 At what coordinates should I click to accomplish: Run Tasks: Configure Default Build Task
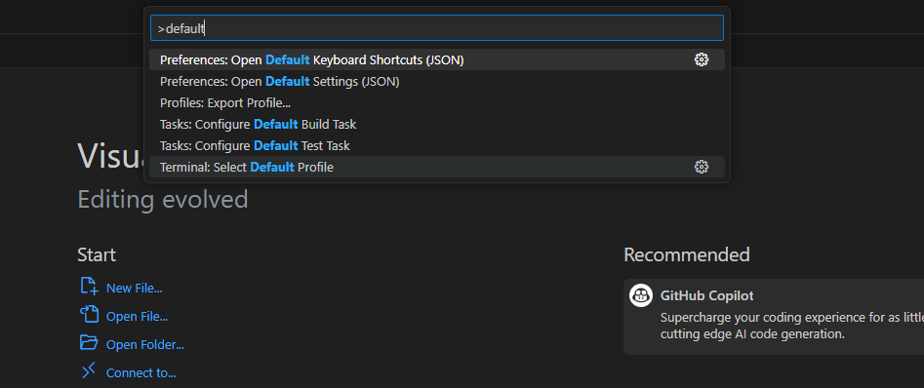pyautogui.click(x=437, y=124)
